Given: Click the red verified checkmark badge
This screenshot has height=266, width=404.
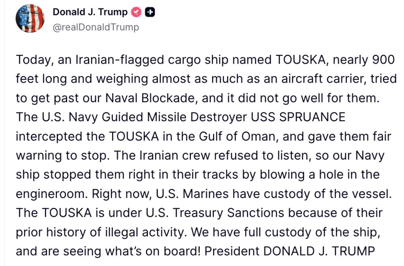Looking at the screenshot, I should (x=136, y=12).
